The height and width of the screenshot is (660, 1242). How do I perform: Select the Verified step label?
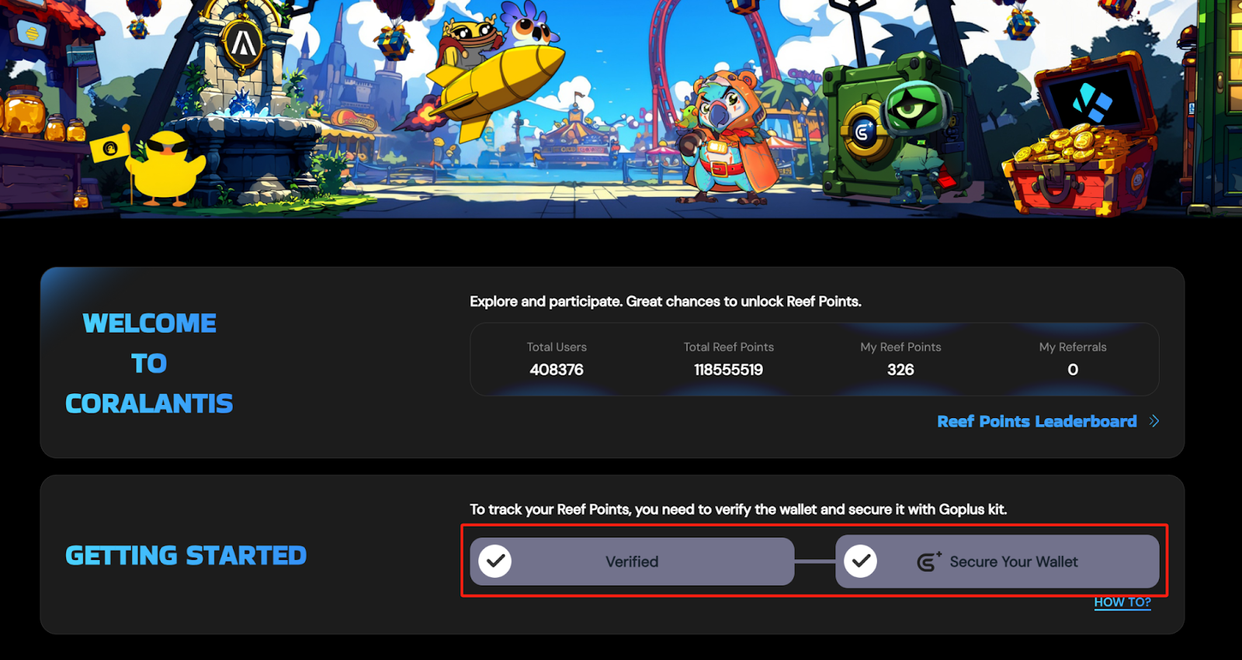[632, 562]
